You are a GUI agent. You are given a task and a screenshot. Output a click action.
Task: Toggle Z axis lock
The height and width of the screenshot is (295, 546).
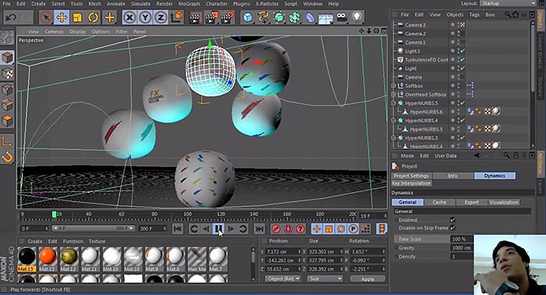(161, 17)
